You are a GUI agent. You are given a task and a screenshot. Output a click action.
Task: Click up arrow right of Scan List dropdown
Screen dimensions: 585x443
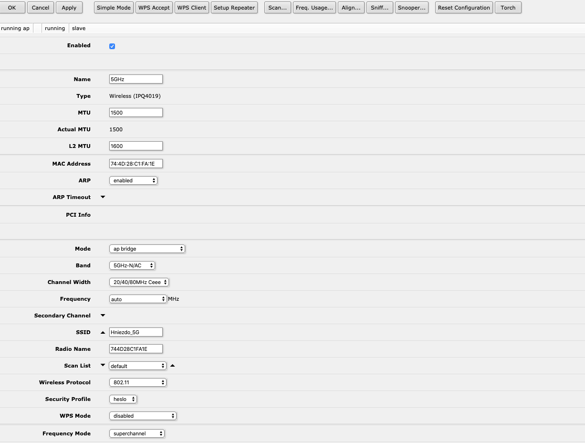point(173,366)
